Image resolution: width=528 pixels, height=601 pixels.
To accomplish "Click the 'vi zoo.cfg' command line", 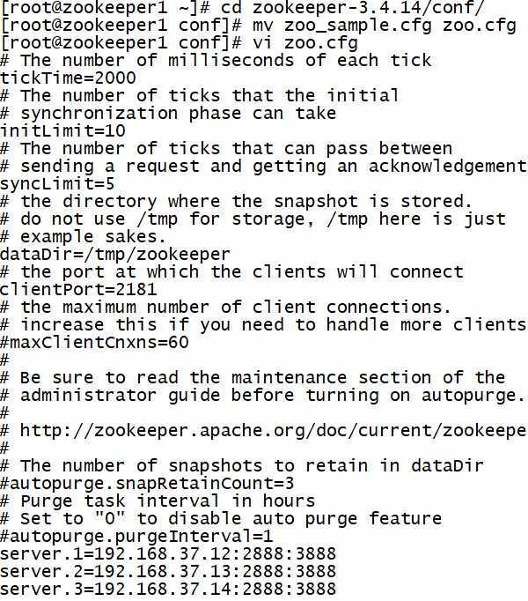I will point(305,43).
